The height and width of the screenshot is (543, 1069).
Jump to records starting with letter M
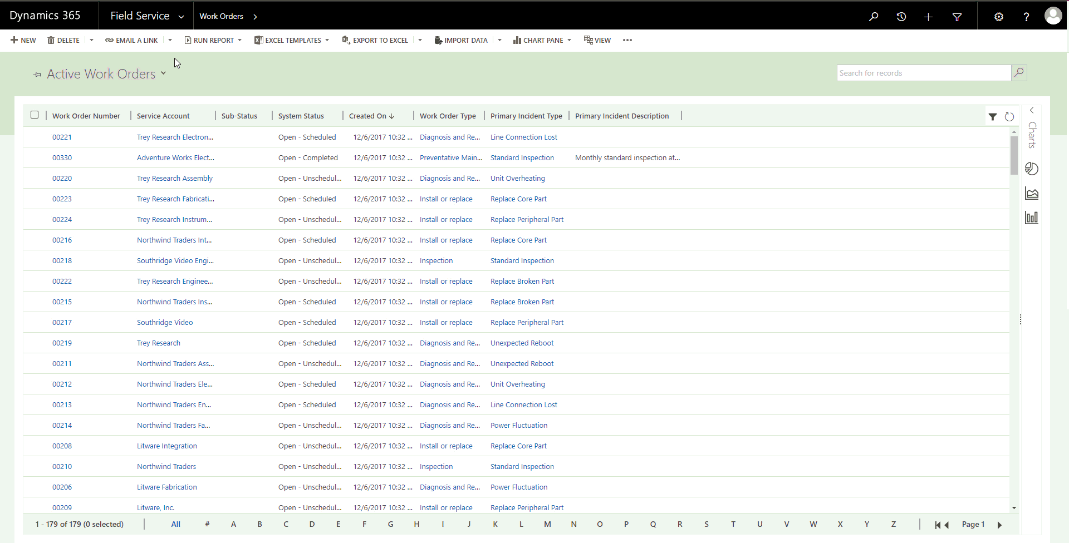[x=547, y=524]
